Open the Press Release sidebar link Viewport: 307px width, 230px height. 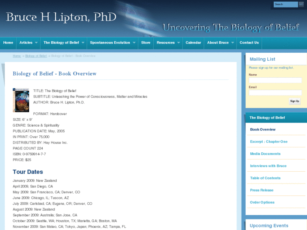click(262, 190)
